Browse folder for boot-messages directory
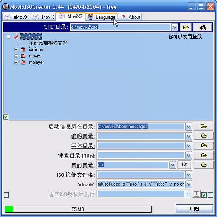 203,126
